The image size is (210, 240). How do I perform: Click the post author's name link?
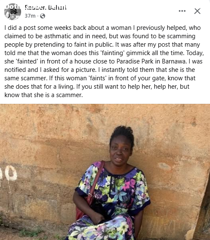pos(46,7)
